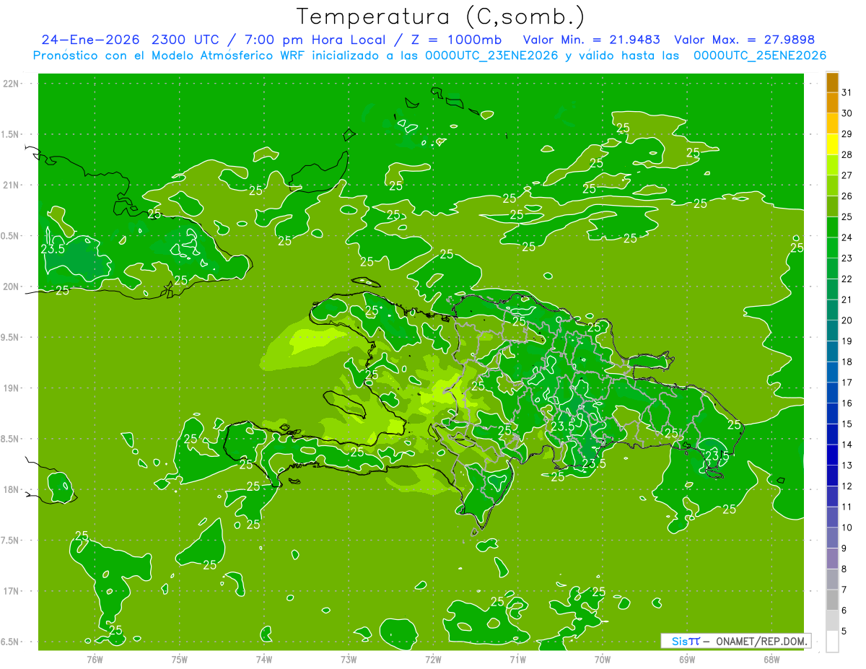Click the '22N' latitude axis label

click(x=11, y=84)
